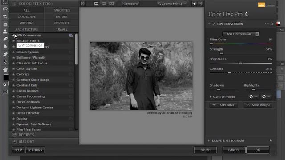
Task: Favorite the Cross Balance star
Action: pos(14,91)
